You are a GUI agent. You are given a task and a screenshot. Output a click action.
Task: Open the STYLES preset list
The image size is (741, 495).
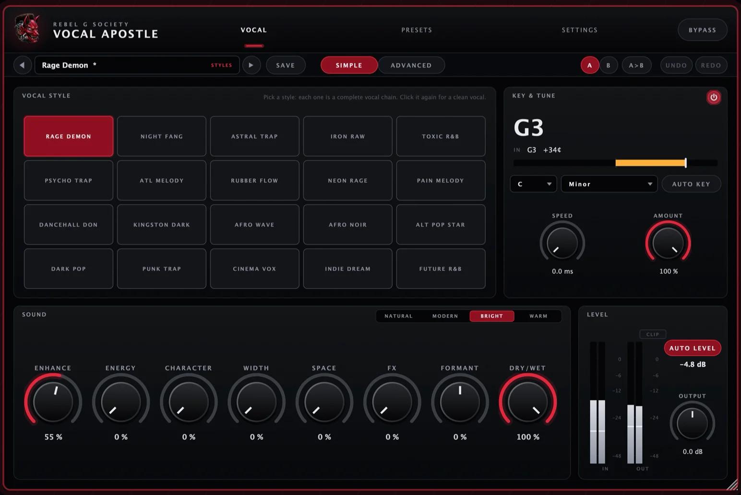pos(221,65)
